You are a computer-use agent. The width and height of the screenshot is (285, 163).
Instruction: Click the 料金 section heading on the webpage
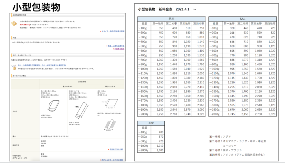(14, 38)
